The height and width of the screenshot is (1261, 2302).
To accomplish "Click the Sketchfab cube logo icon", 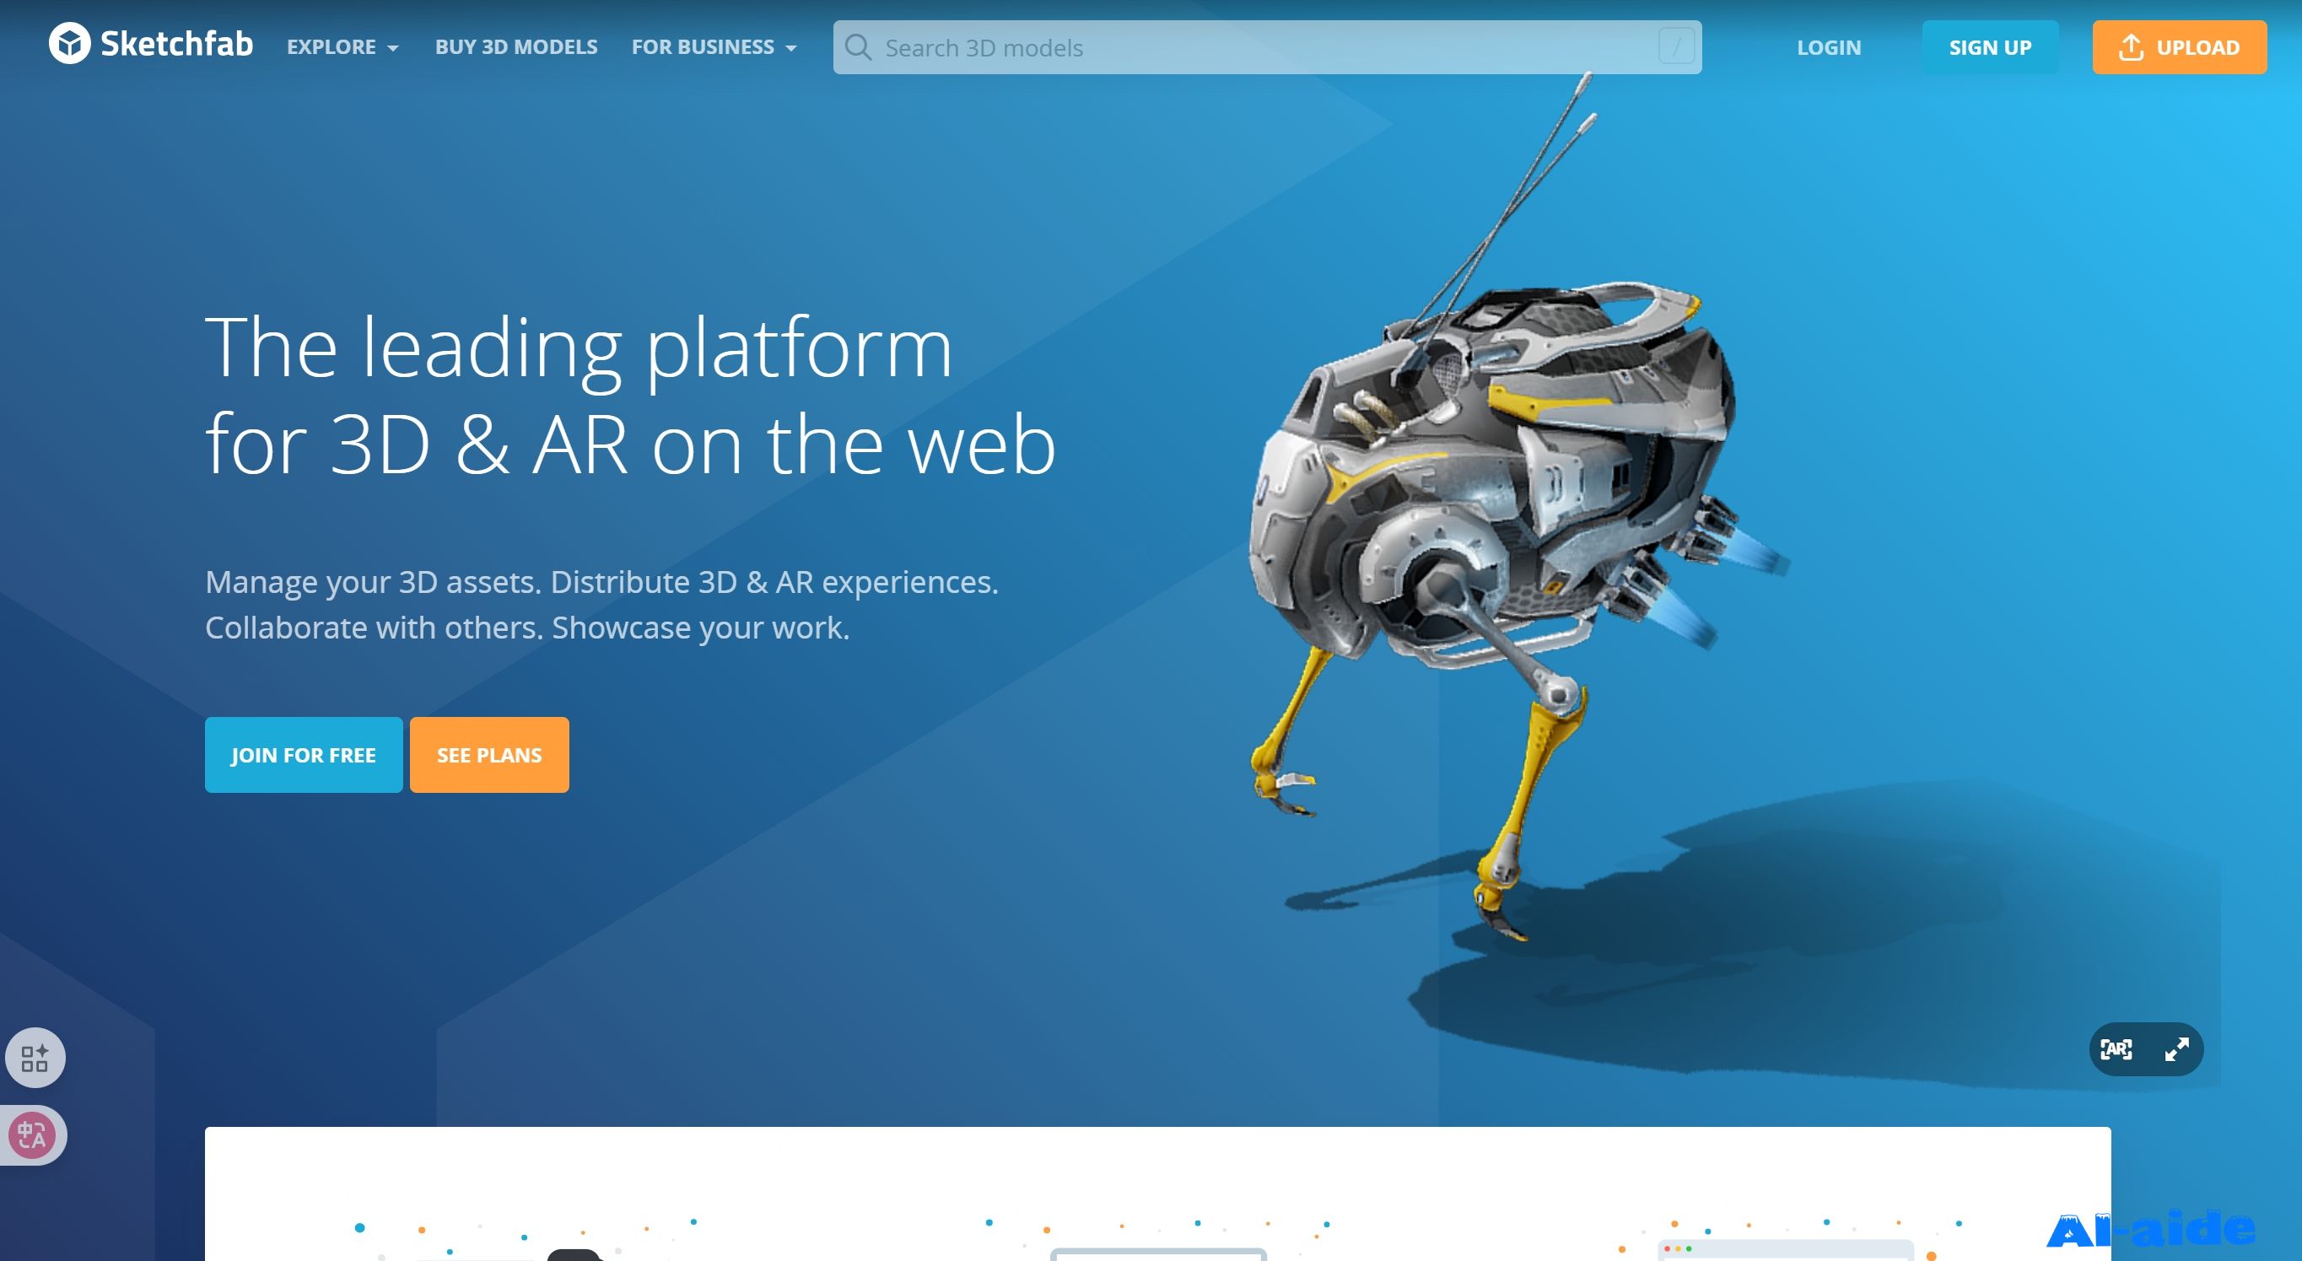I will point(69,44).
